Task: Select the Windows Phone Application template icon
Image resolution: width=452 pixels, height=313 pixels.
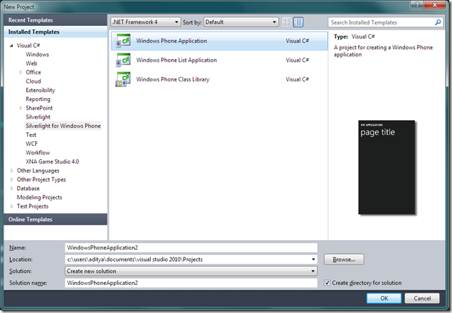Action: pos(123,41)
